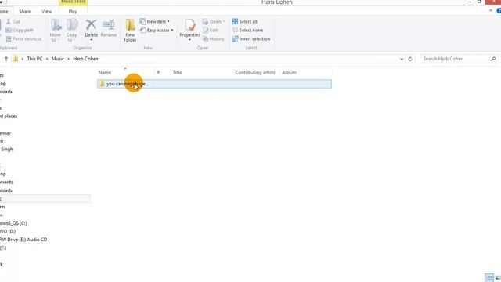Open the Music Tools contextual tab
This screenshot has width=501, height=282.
pyautogui.click(x=73, y=2)
